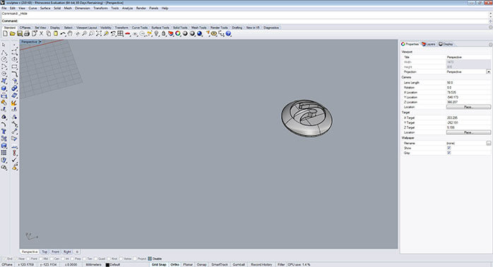Screen dimensions: 493x267
Task: Click the Target Location Place button
Action: (x=468, y=132)
